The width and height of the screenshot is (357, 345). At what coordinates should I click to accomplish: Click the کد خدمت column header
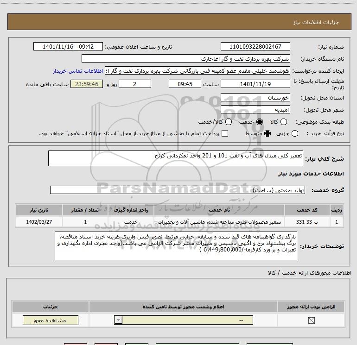pyautogui.click(x=307, y=210)
